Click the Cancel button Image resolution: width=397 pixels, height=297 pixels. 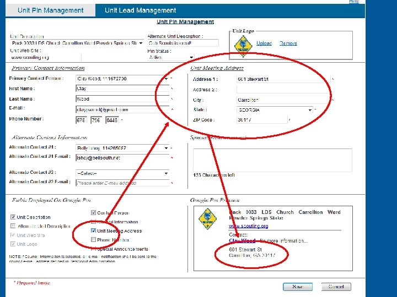point(336,287)
